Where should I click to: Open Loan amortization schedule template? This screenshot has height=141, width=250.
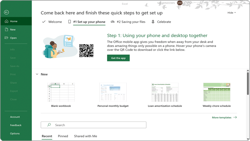(165, 95)
